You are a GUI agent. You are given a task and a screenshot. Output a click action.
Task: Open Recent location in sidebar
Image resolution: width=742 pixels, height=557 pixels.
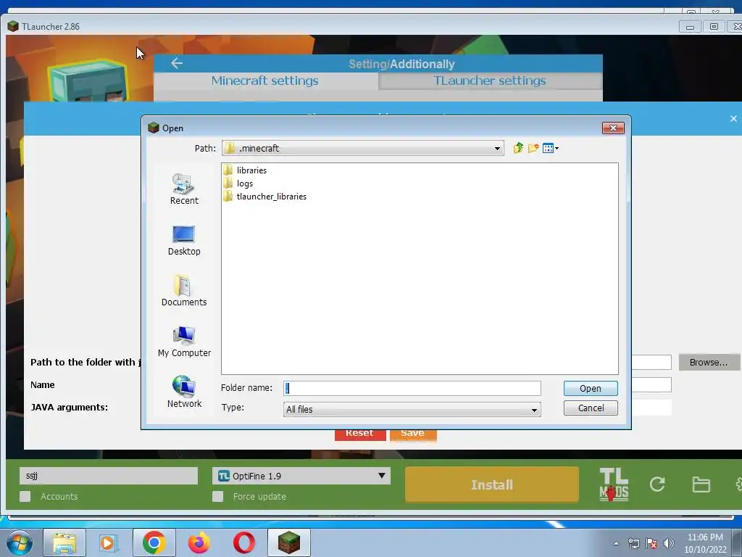coord(184,189)
